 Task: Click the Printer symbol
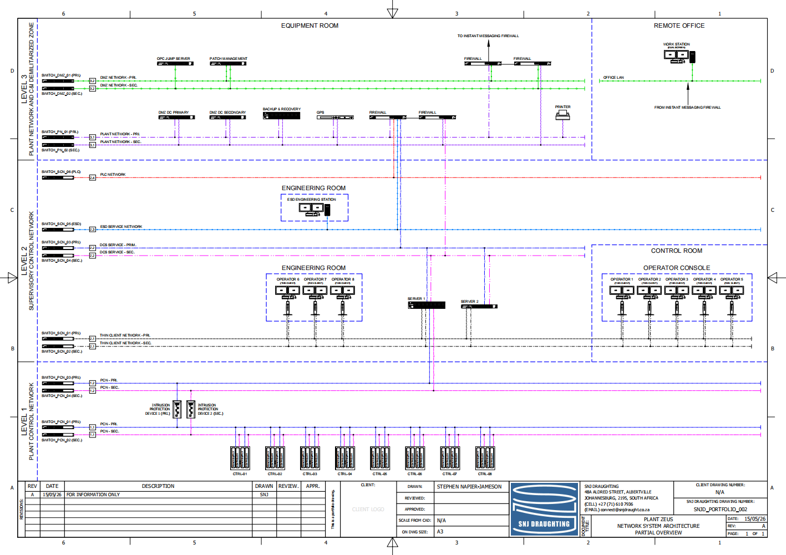click(x=562, y=115)
